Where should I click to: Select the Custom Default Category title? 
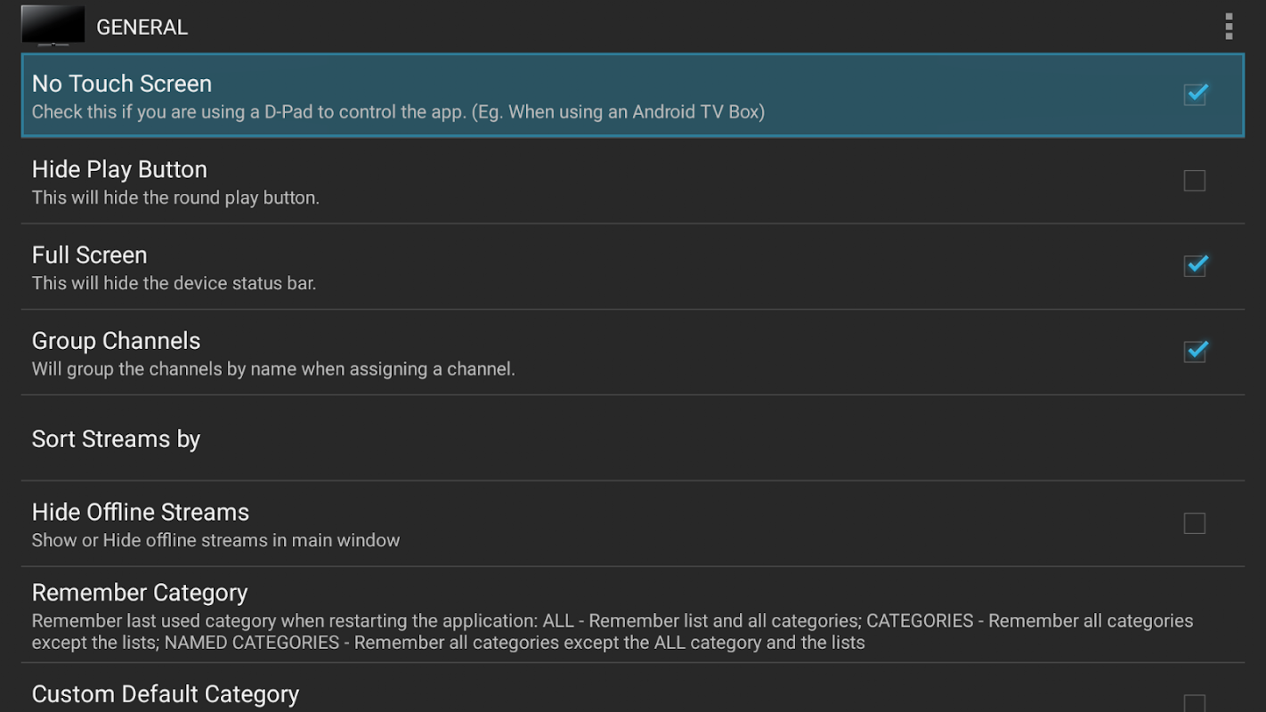click(x=166, y=694)
